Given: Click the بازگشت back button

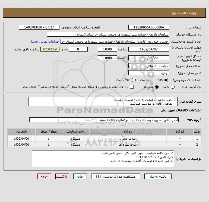Looking at the screenshot, I should (x=62, y=177).
